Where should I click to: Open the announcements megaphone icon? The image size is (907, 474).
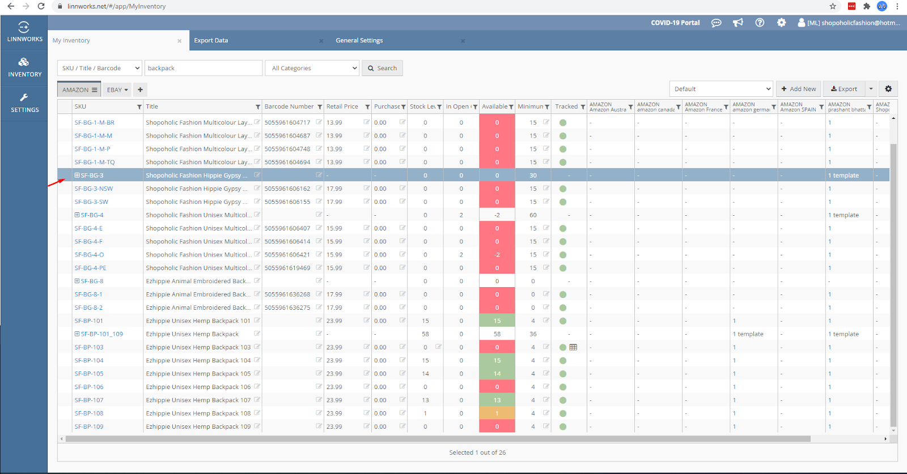pos(738,23)
